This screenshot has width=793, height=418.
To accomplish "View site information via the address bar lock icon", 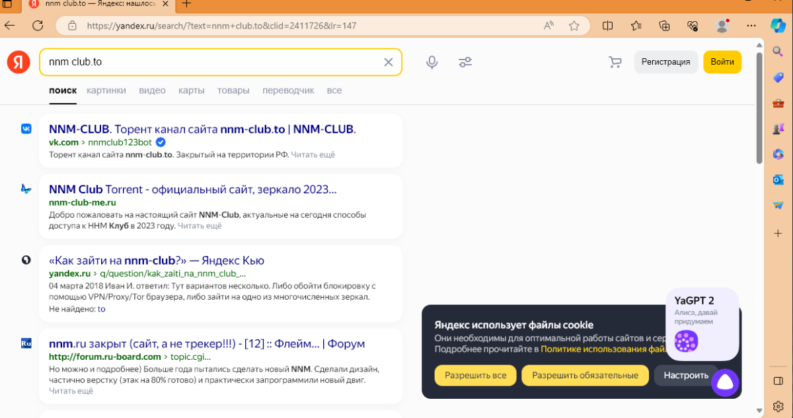I will click(x=71, y=26).
